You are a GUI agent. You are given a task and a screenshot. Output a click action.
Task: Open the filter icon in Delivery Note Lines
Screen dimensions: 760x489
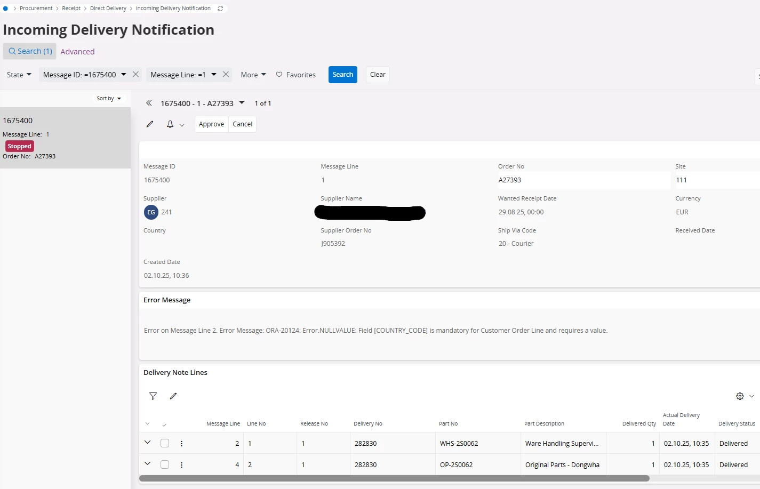(x=153, y=396)
